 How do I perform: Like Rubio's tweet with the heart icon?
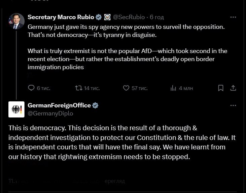(x=126, y=88)
